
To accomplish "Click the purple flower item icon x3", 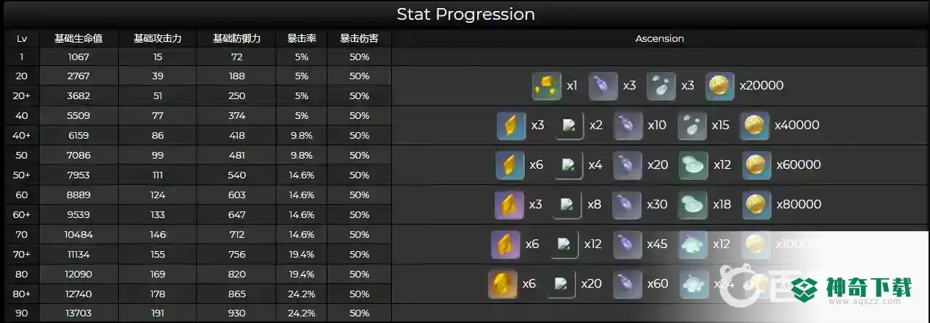I will (603, 86).
